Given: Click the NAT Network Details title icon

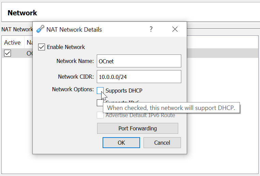Looking at the screenshot, I should 40,29.
